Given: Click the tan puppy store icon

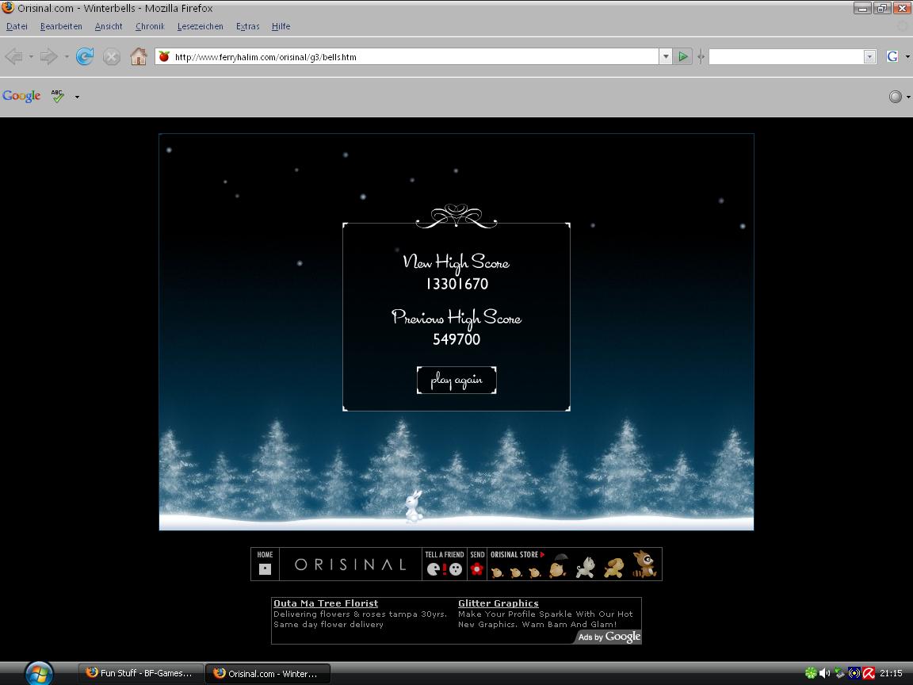Looking at the screenshot, I should tap(613, 568).
